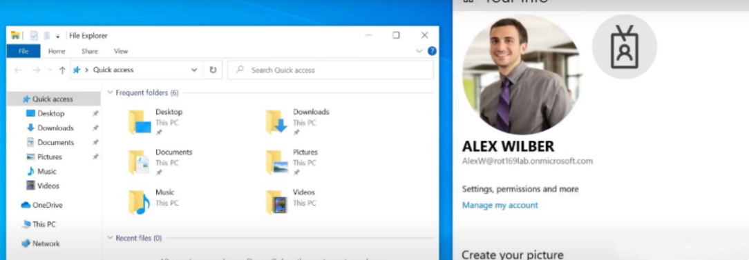749x260 pixels.
Task: Collapse the Recent files section
Action: pyautogui.click(x=111, y=237)
